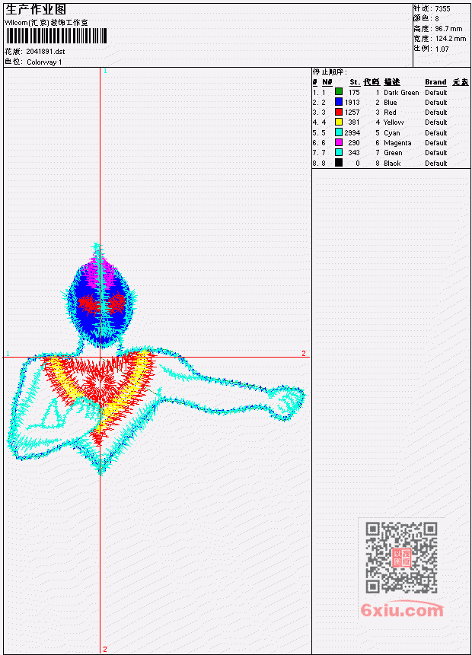Select the Yellow thread color swatch
The width and height of the screenshot is (472, 655).
pos(339,122)
